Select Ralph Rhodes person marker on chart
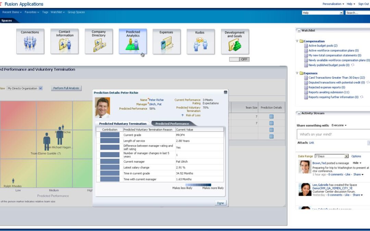Screen dimensions: 370x231 tap(13, 181)
